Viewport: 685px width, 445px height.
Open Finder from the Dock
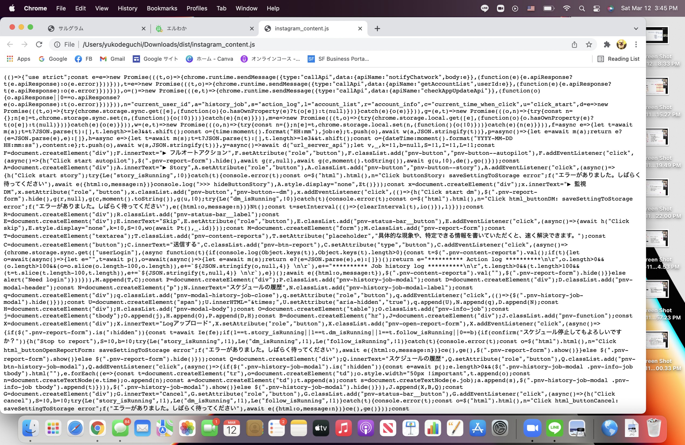(x=30, y=428)
